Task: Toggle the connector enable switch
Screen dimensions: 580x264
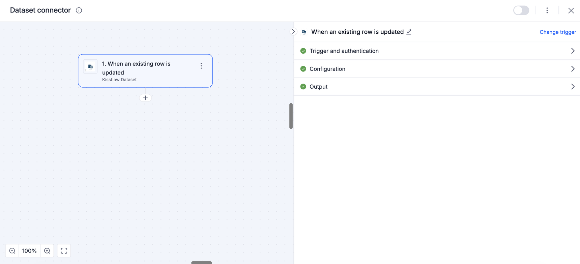Action: pos(521,10)
